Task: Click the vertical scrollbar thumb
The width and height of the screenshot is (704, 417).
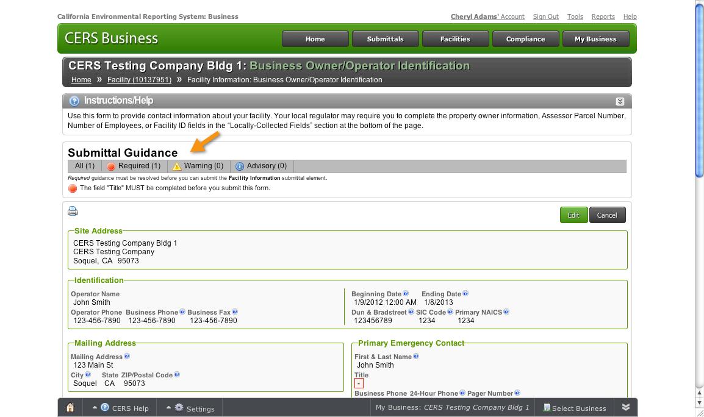Action: 699,90
